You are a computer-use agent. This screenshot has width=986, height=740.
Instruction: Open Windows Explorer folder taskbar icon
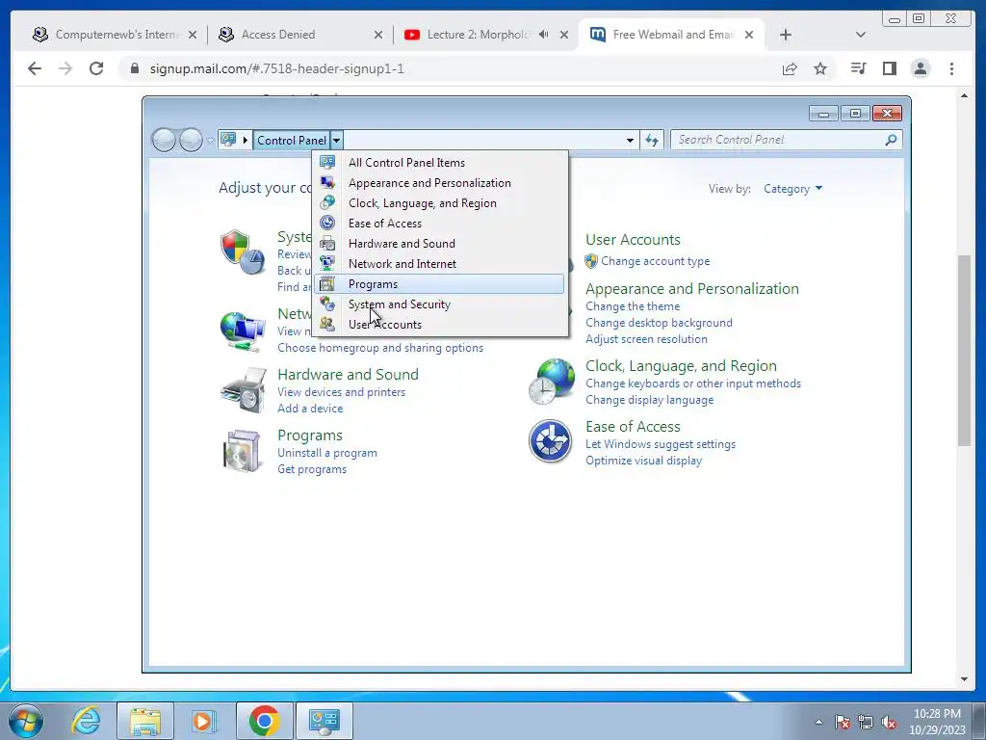point(145,721)
